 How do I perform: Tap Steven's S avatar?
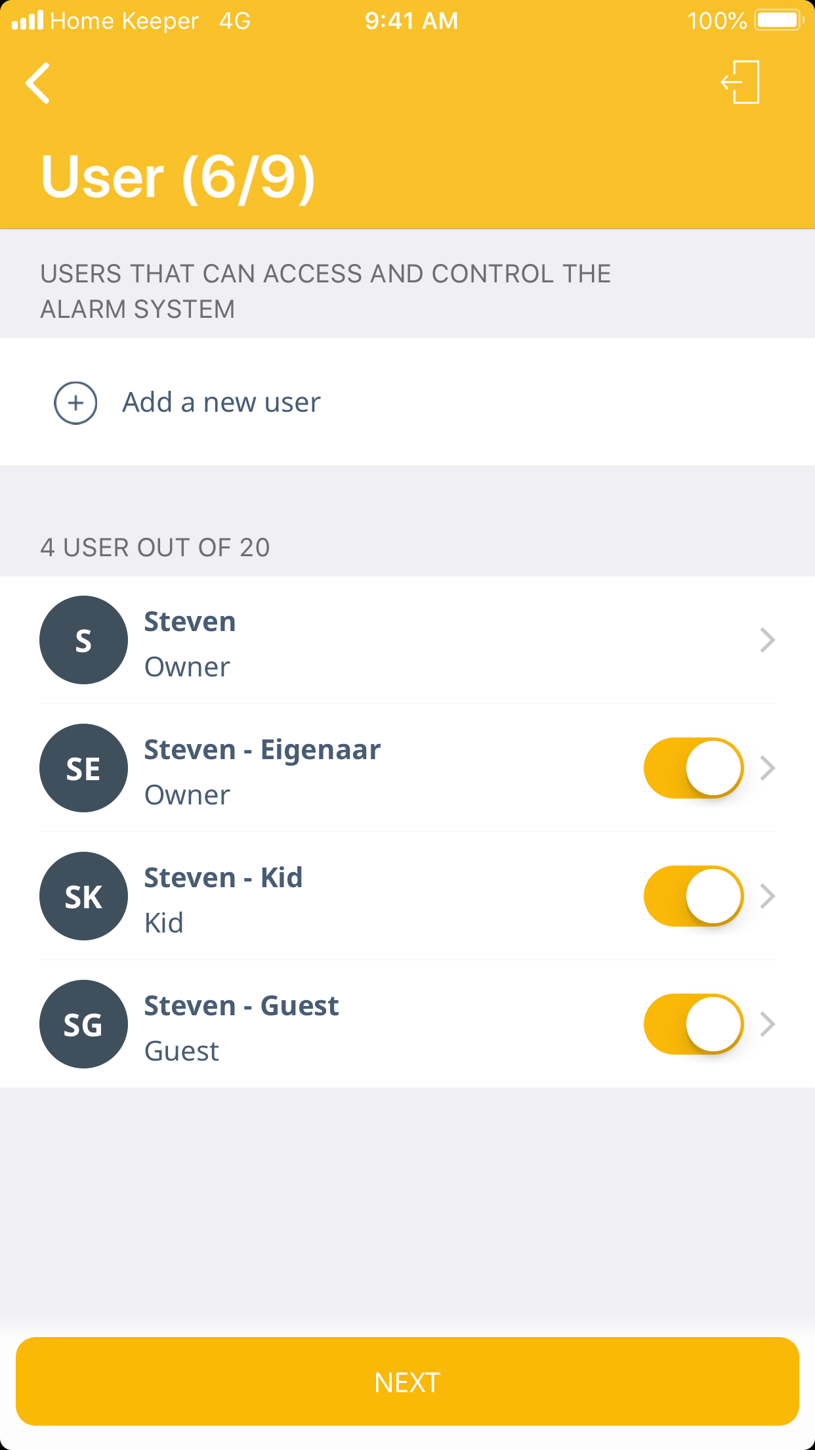83,640
